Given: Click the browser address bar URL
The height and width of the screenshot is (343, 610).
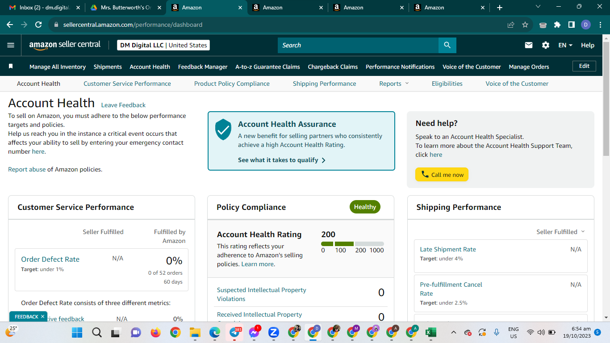Looking at the screenshot, I should click(x=133, y=25).
